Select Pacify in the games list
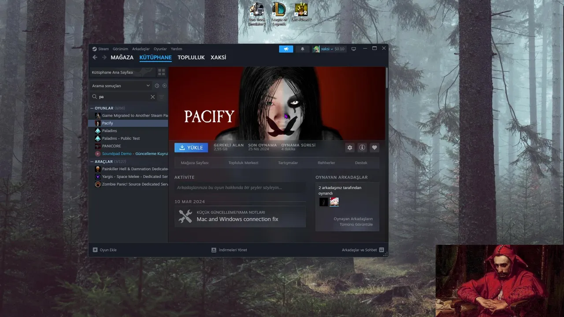This screenshot has height=317, width=564. click(128, 123)
